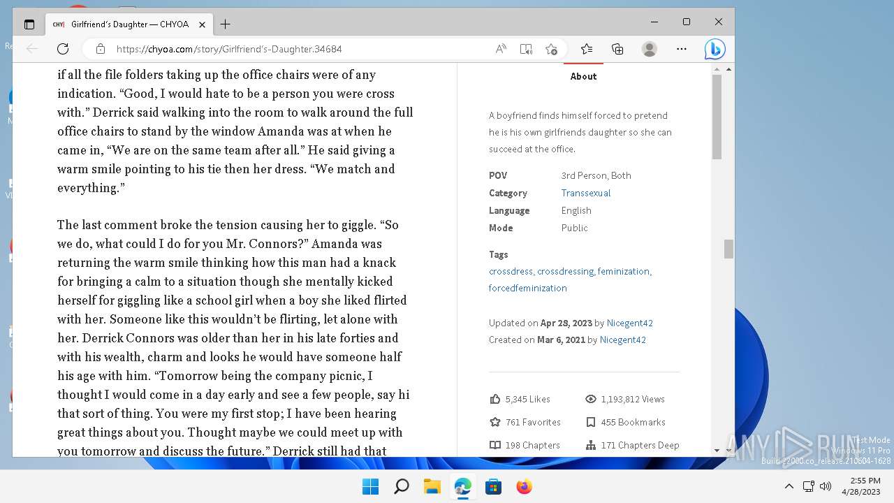Open the tab actions menu icon
The image size is (894, 503).
point(29,24)
